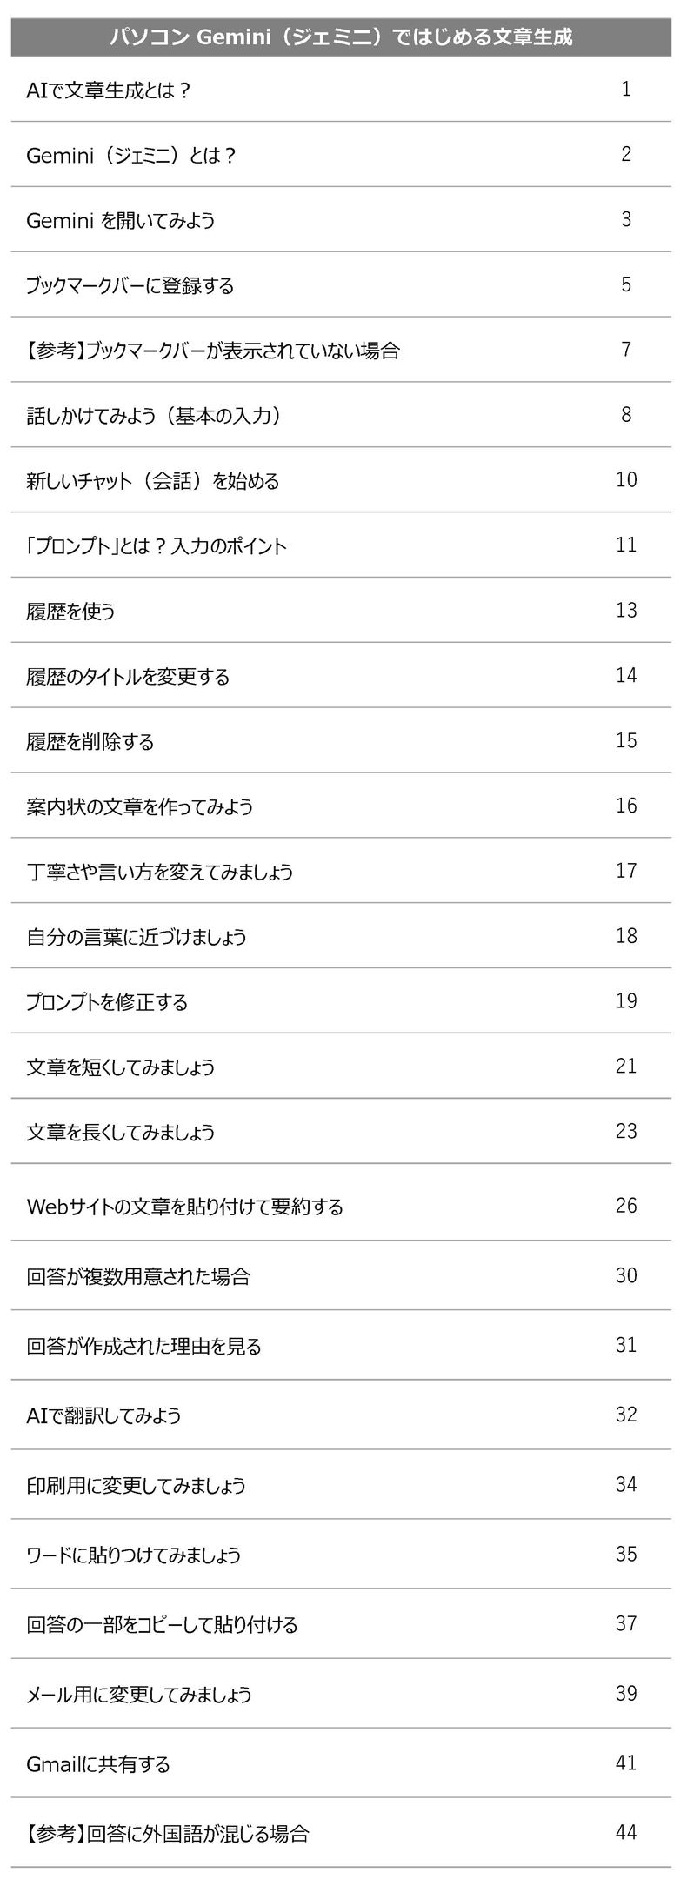Select the '履歴を使う' entry
The width and height of the screenshot is (687, 1893).
tap(70, 612)
